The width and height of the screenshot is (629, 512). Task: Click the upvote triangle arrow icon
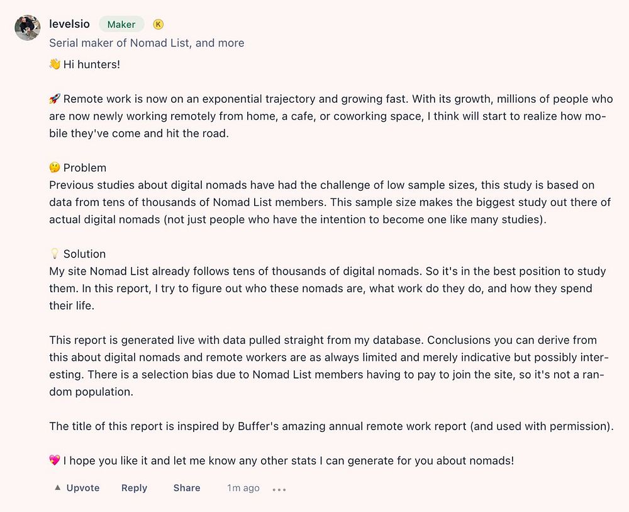(57, 488)
